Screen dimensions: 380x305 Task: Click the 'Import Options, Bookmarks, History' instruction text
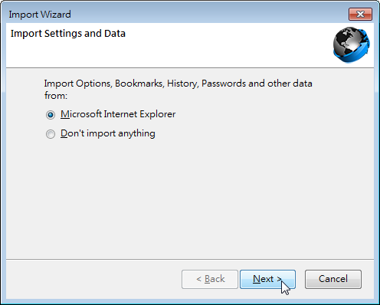[x=121, y=84]
